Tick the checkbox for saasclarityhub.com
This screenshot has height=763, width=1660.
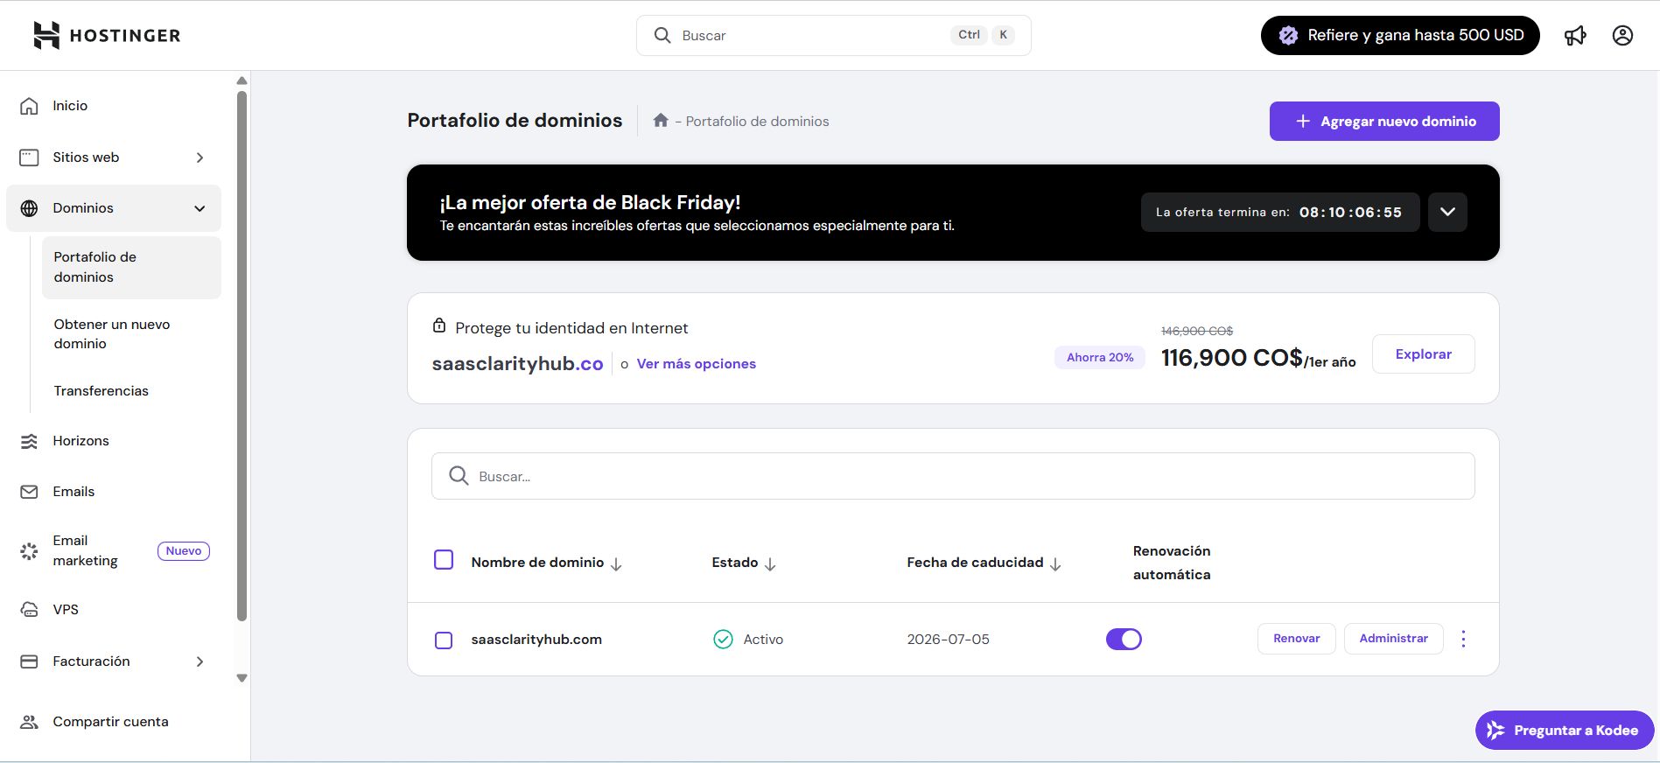444,640
